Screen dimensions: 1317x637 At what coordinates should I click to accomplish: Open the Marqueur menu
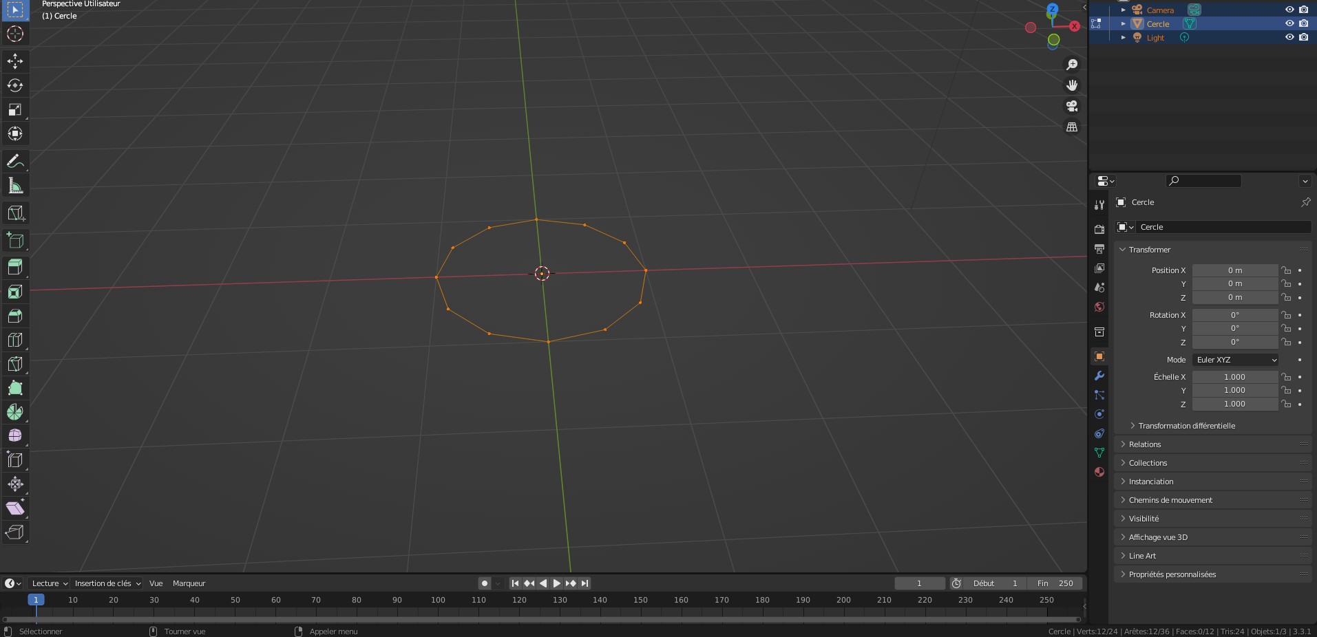[189, 583]
